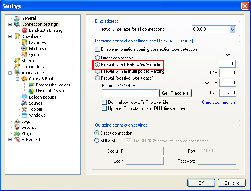Click the Check connection link
This screenshot has width=251, height=191.
point(218,102)
